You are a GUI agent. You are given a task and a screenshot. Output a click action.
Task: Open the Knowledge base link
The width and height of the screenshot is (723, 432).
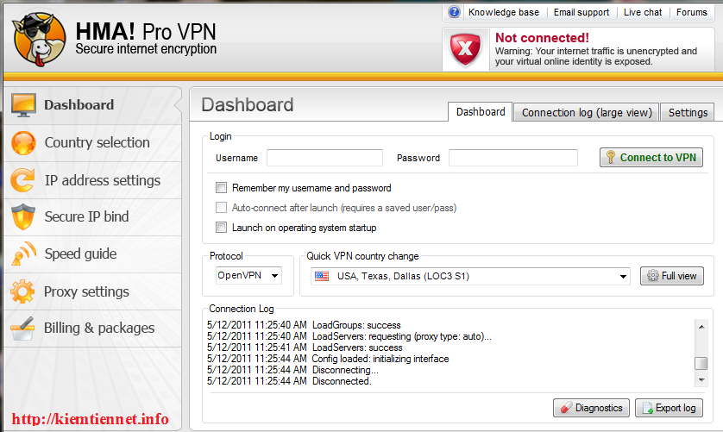[x=504, y=12]
